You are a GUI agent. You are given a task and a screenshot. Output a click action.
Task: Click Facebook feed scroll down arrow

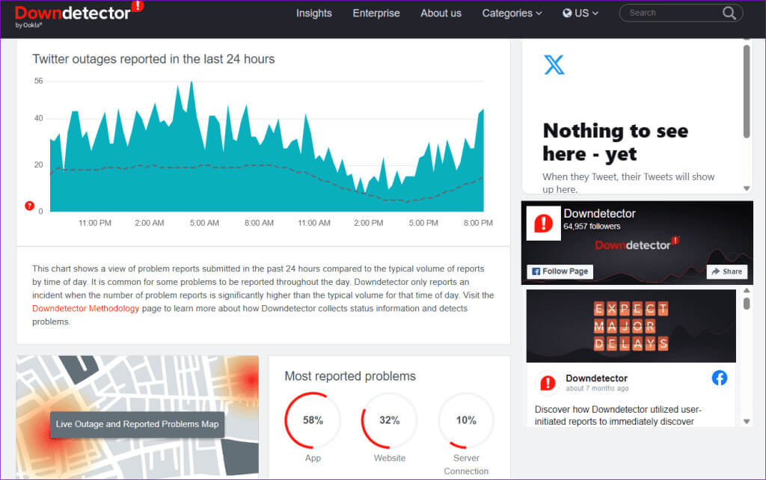pos(747,422)
